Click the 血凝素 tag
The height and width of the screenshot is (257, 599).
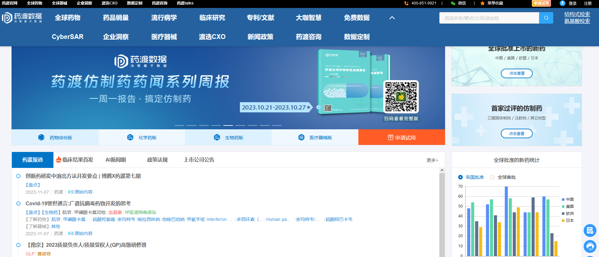(115, 212)
